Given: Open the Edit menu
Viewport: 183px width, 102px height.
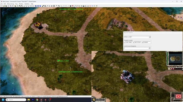Looking at the screenshot, I should click(5, 4).
